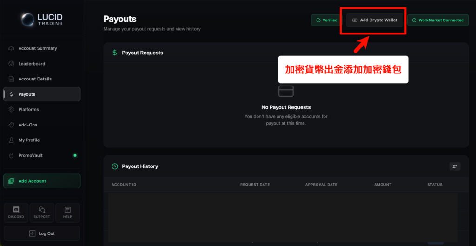Click the green Add Account button
The width and height of the screenshot is (476, 246).
pos(42,181)
